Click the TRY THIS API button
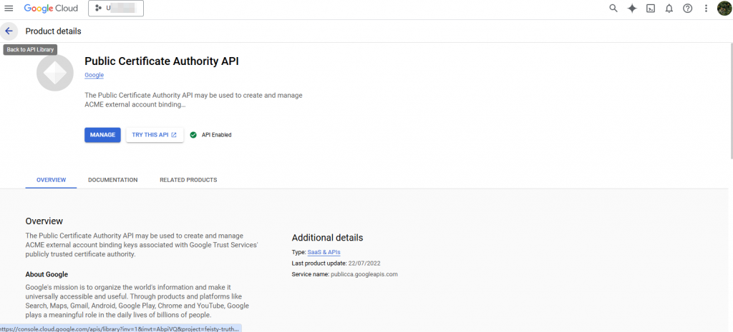Screen dimensions: 733x332 [x=155, y=135]
